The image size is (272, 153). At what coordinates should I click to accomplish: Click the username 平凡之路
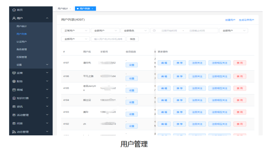coord(88,76)
